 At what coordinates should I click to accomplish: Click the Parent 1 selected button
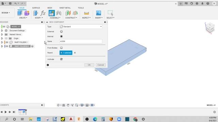(x=66, y=53)
